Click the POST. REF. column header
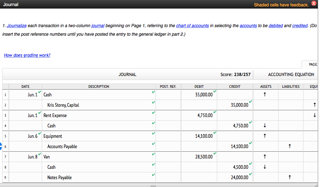The width and height of the screenshot is (321, 187). (x=168, y=86)
